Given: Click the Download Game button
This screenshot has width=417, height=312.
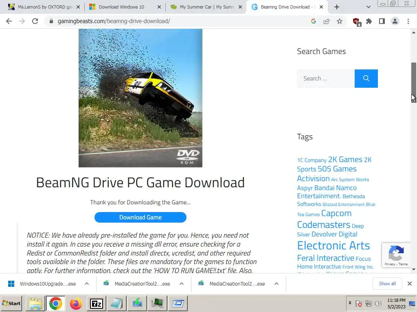Looking at the screenshot, I should point(140,217).
